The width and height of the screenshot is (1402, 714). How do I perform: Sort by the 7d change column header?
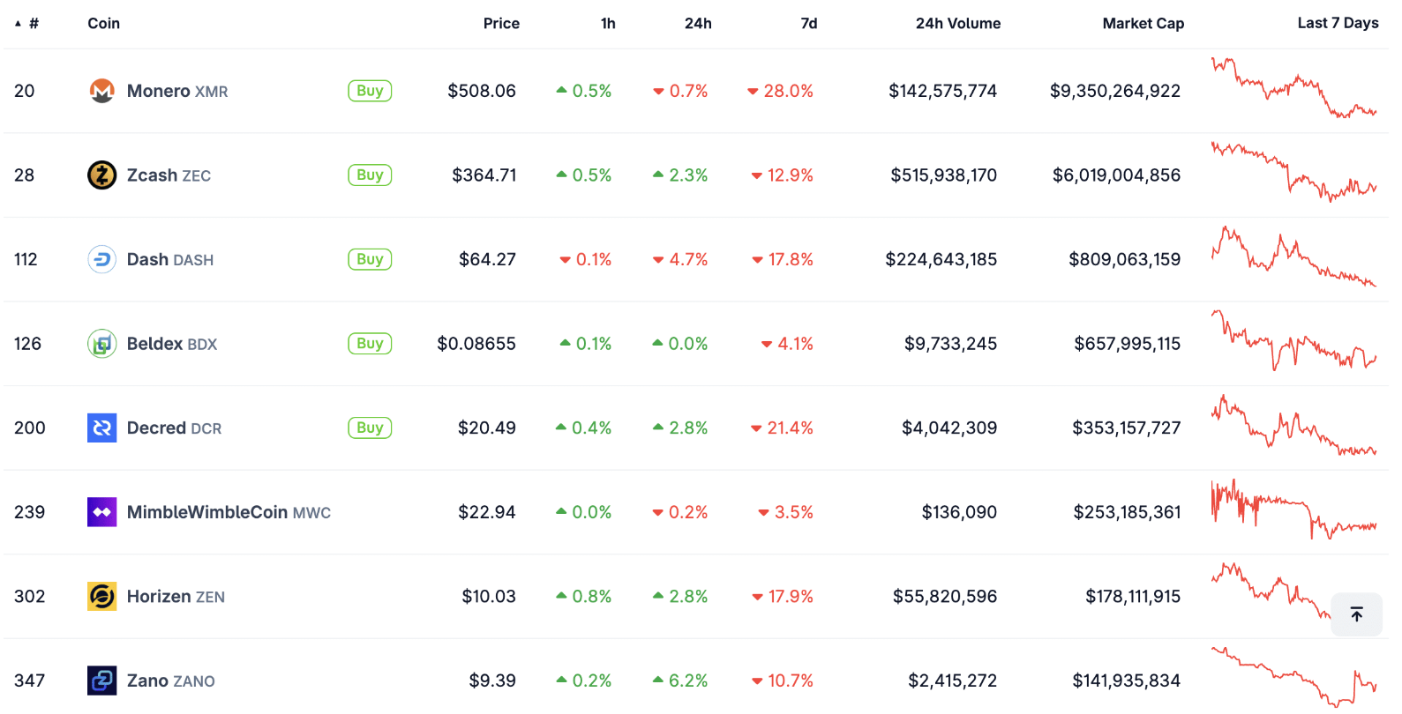[x=808, y=24]
